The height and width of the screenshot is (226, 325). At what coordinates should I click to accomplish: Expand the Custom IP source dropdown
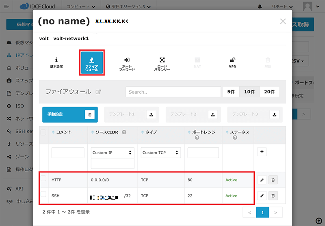pos(113,153)
